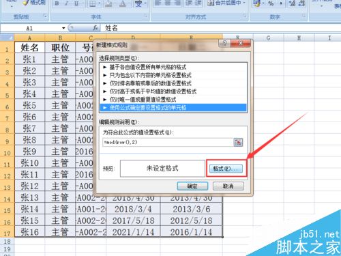Viewport: 341px width, 256px height.
Task: Open the accounting format dropdown arrow
Action: point(263,3)
